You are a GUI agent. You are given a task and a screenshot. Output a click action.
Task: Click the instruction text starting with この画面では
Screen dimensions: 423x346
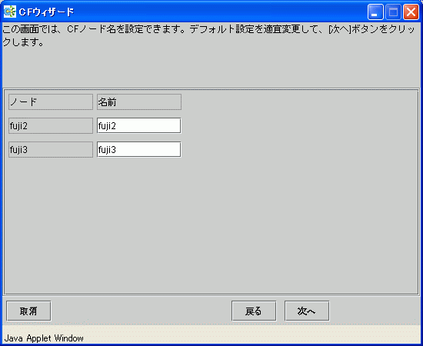pyautogui.click(x=208, y=36)
